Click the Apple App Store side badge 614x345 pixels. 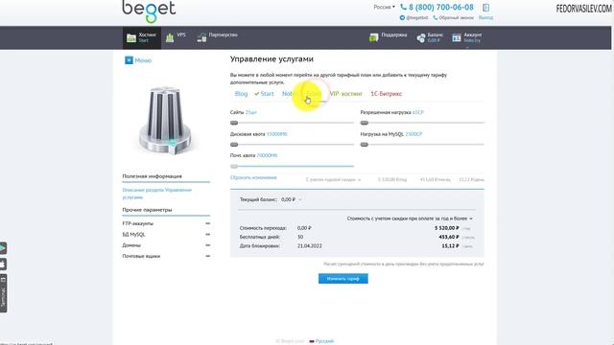coord(3,264)
